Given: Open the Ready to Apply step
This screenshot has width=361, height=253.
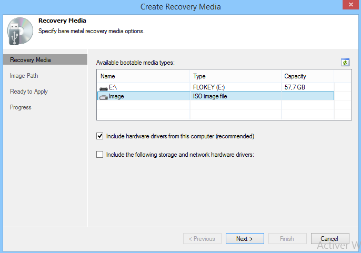Looking at the screenshot, I should point(29,92).
